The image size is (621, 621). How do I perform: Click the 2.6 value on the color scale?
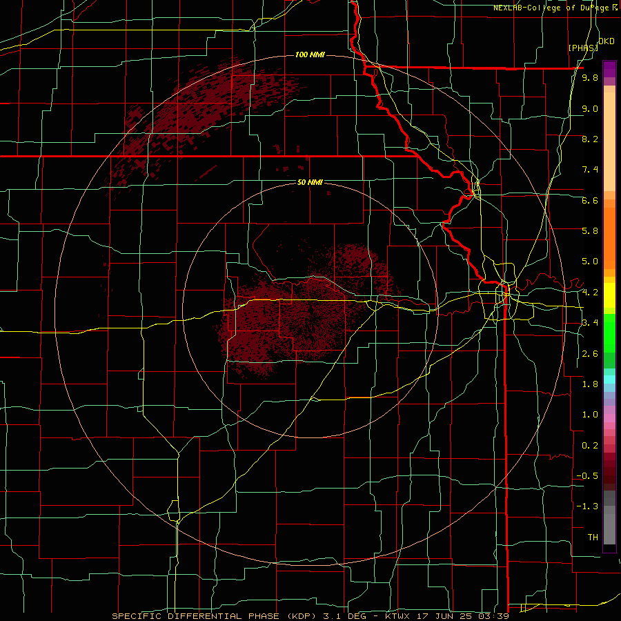(590, 354)
